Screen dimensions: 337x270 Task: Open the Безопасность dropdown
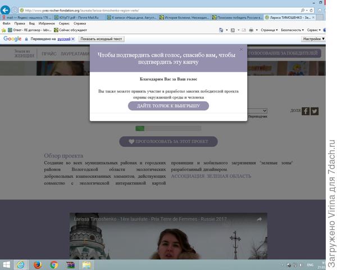[292, 30]
